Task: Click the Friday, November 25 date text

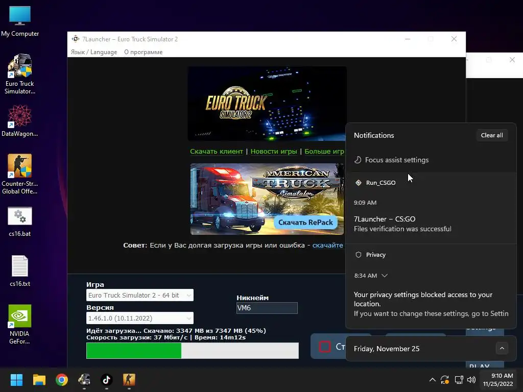Action: pyautogui.click(x=387, y=349)
